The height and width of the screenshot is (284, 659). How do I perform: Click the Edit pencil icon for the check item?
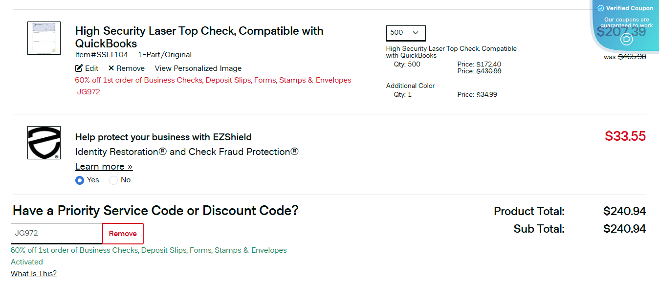(78, 68)
